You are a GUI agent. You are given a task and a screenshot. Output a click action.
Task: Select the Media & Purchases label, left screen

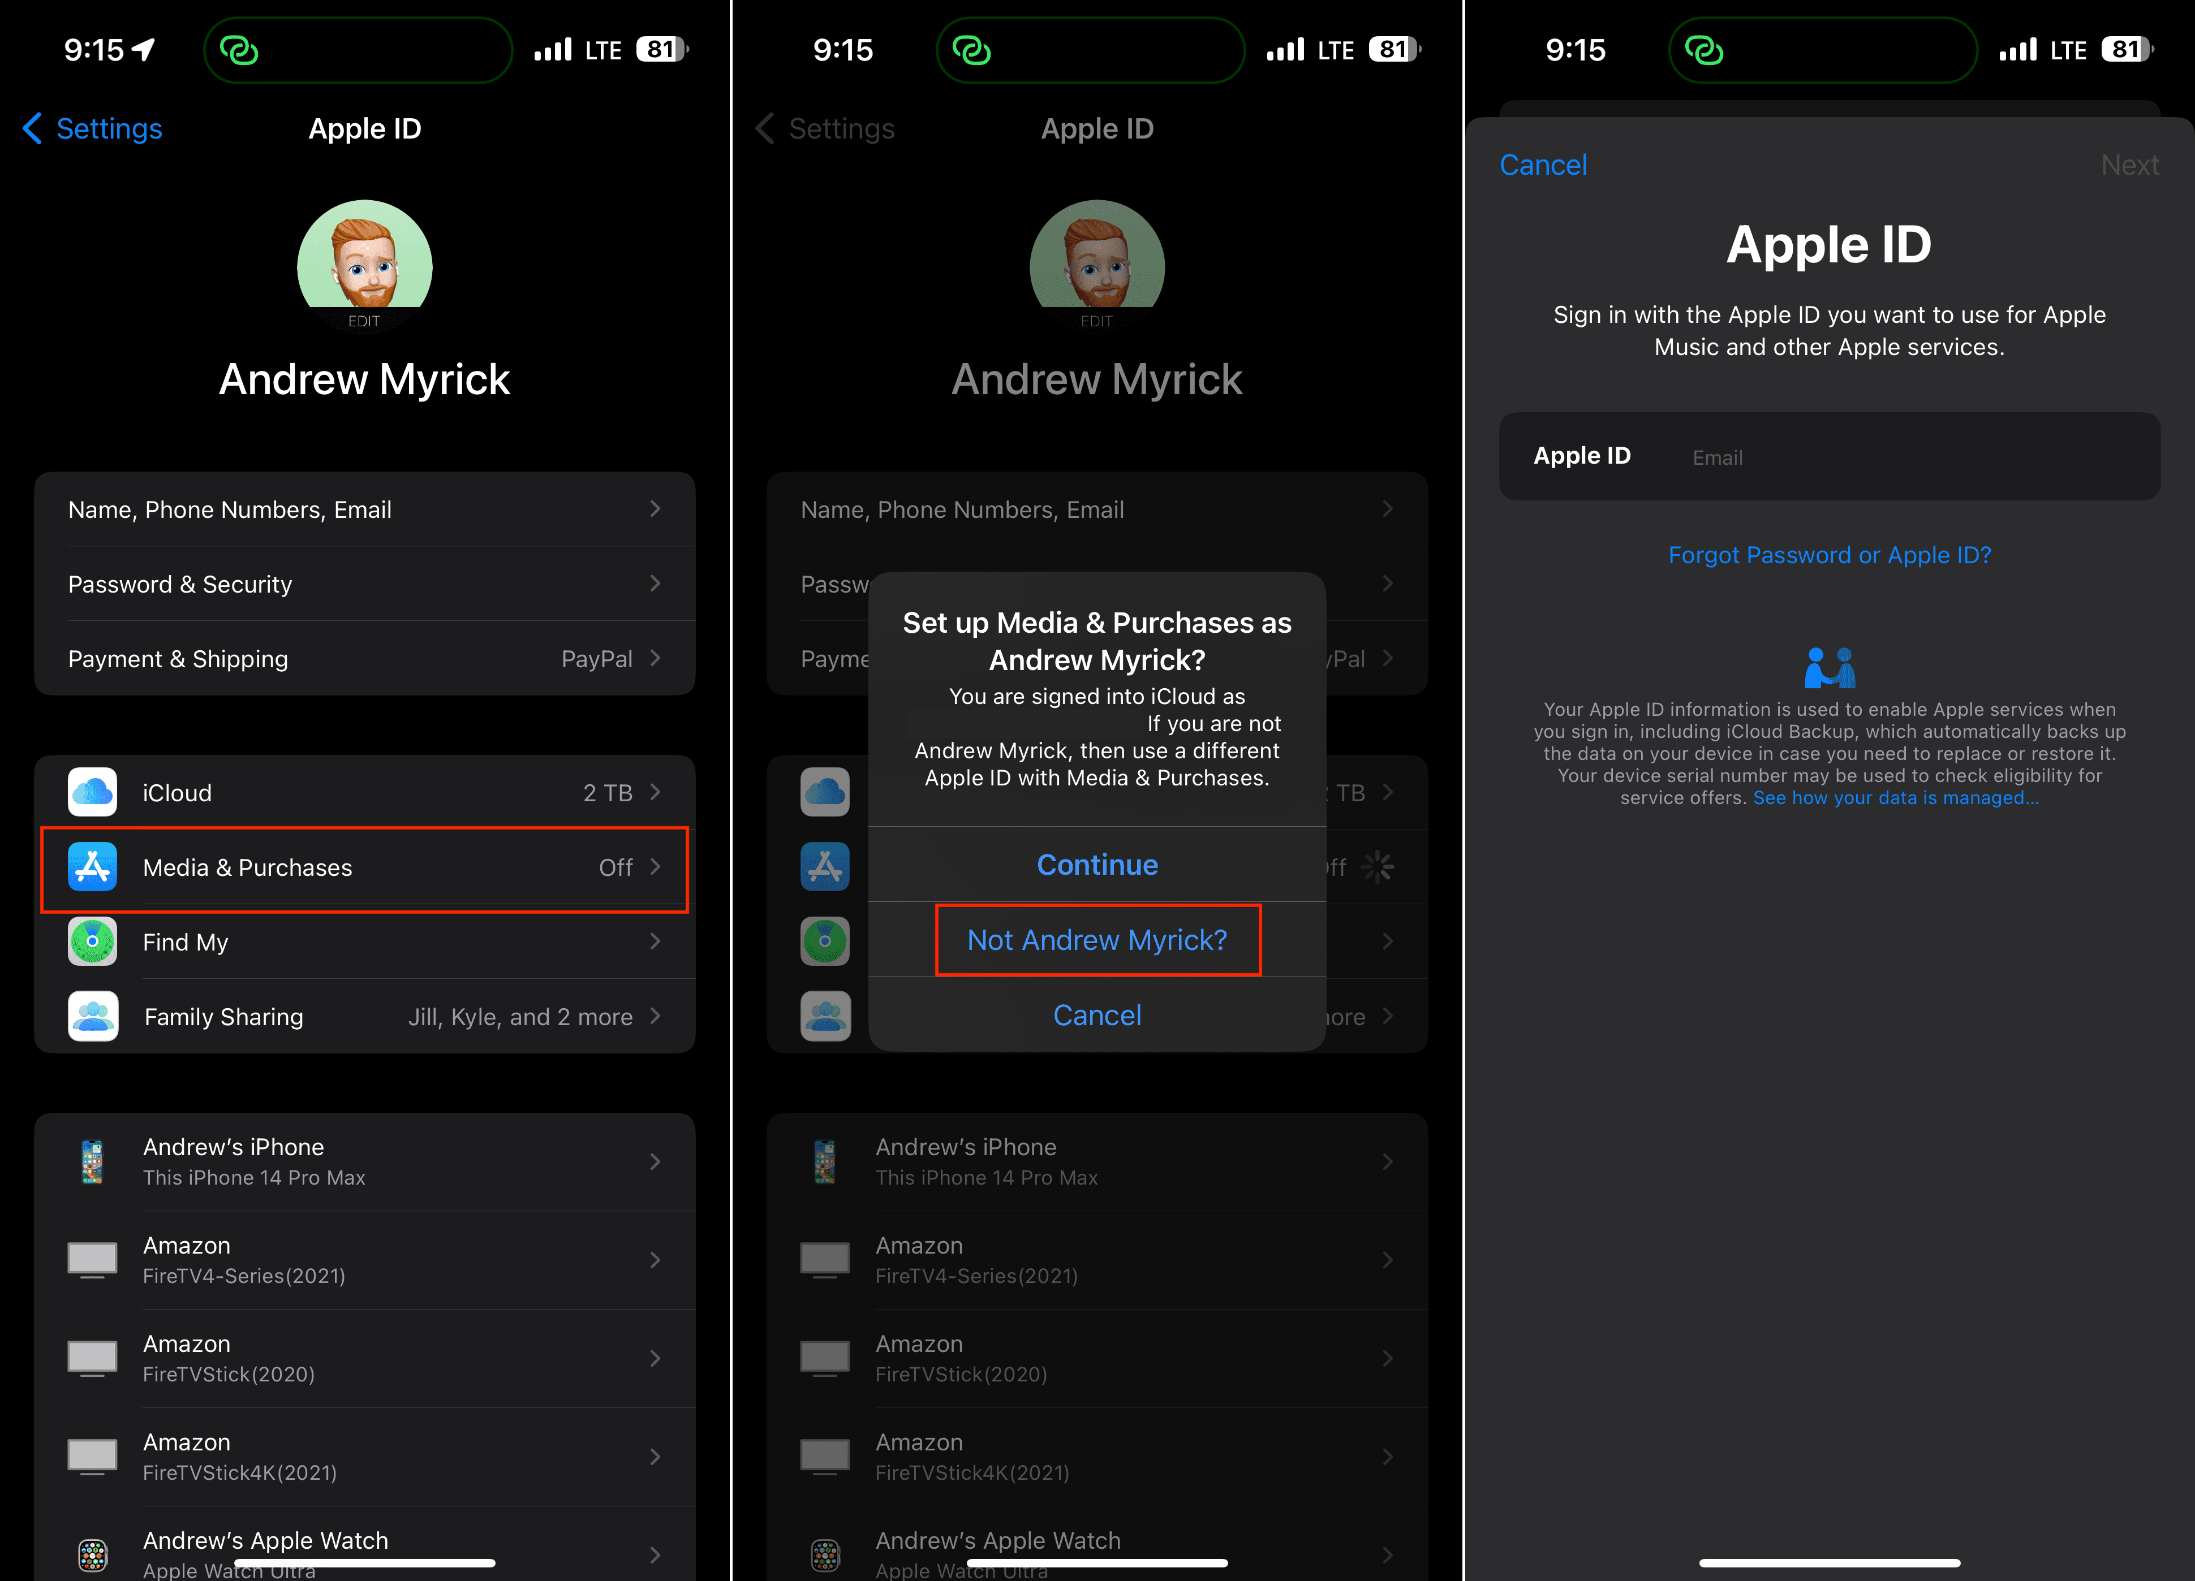click(248, 868)
